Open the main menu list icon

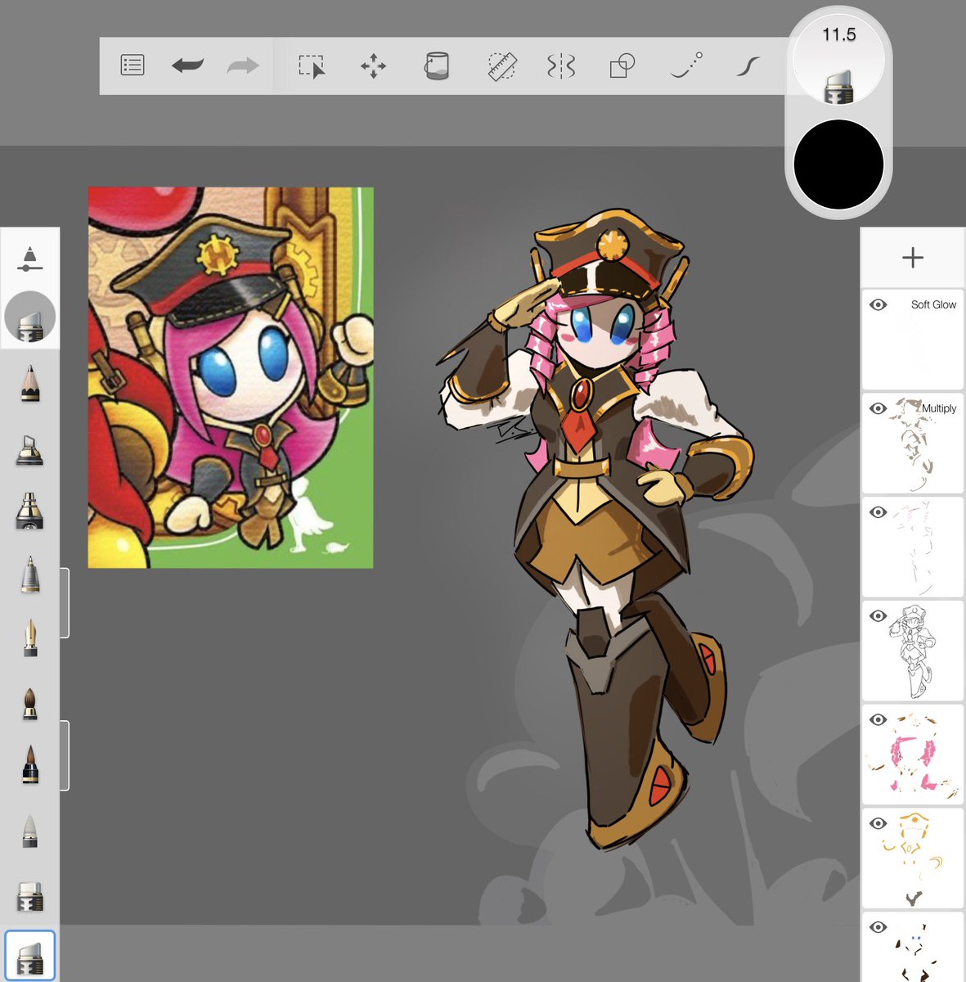click(133, 65)
